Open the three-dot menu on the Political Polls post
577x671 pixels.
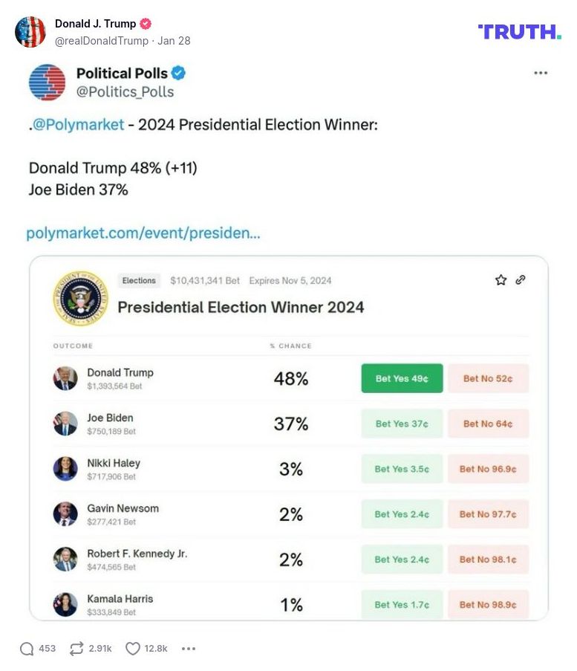point(541,73)
